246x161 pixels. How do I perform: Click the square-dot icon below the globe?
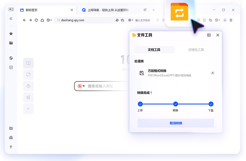[11, 67]
